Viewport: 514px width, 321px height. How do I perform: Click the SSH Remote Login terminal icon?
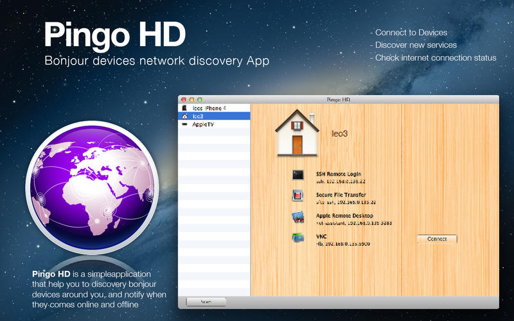pyautogui.click(x=298, y=175)
